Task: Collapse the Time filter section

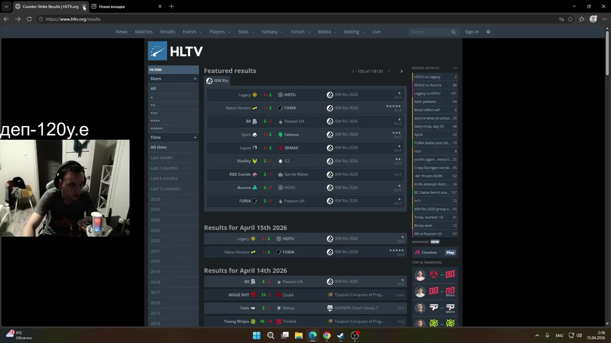Action: [195, 137]
